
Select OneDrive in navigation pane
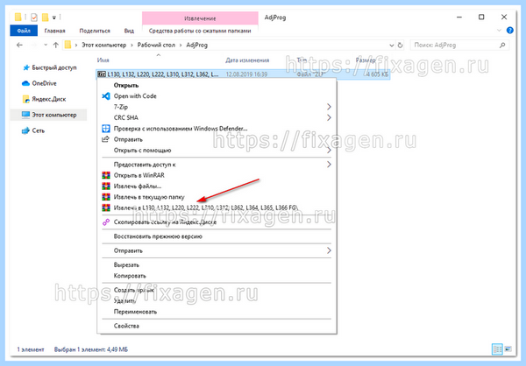point(44,83)
